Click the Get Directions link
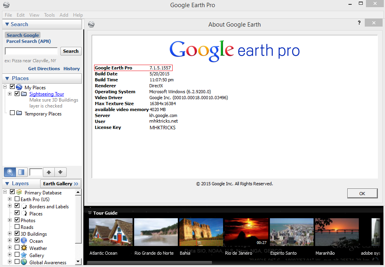 click(44, 69)
